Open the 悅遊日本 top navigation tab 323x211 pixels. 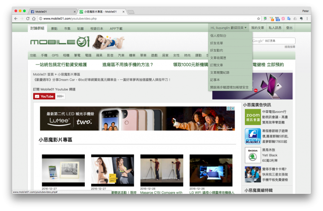point(96,29)
